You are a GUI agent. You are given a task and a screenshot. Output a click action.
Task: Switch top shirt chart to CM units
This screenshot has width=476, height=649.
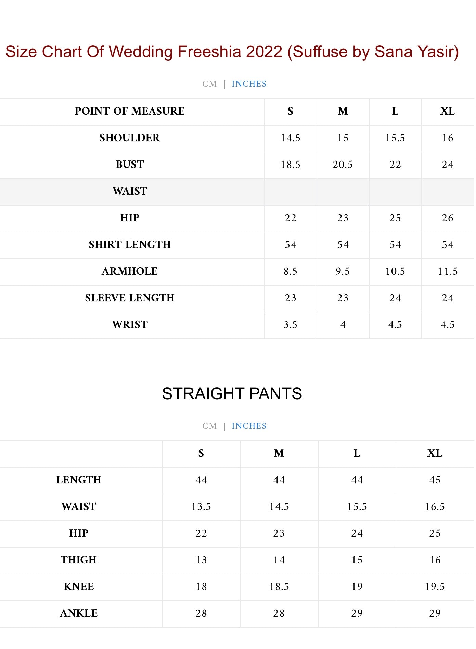click(209, 84)
